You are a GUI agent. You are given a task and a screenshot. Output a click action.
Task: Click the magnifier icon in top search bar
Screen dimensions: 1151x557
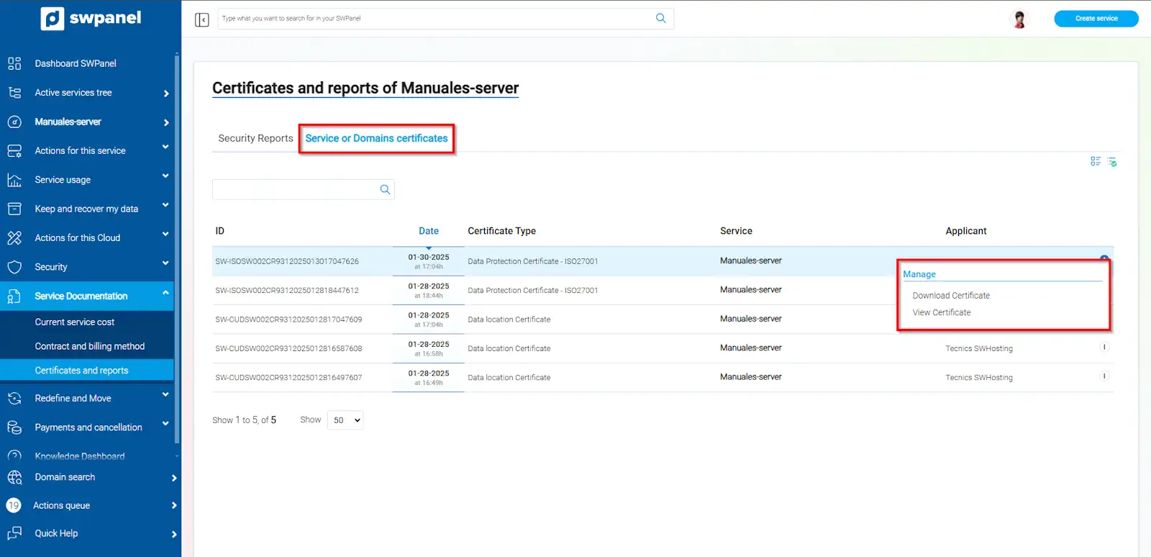pos(660,19)
